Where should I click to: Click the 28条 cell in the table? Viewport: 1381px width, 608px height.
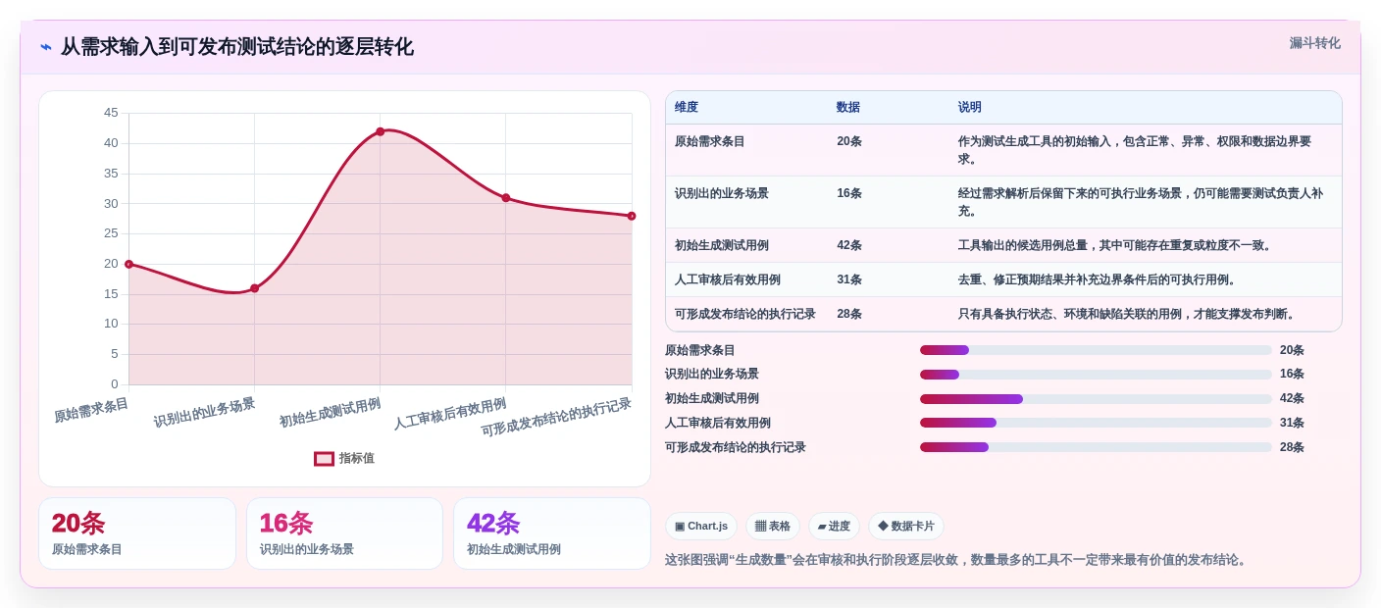[x=849, y=314]
